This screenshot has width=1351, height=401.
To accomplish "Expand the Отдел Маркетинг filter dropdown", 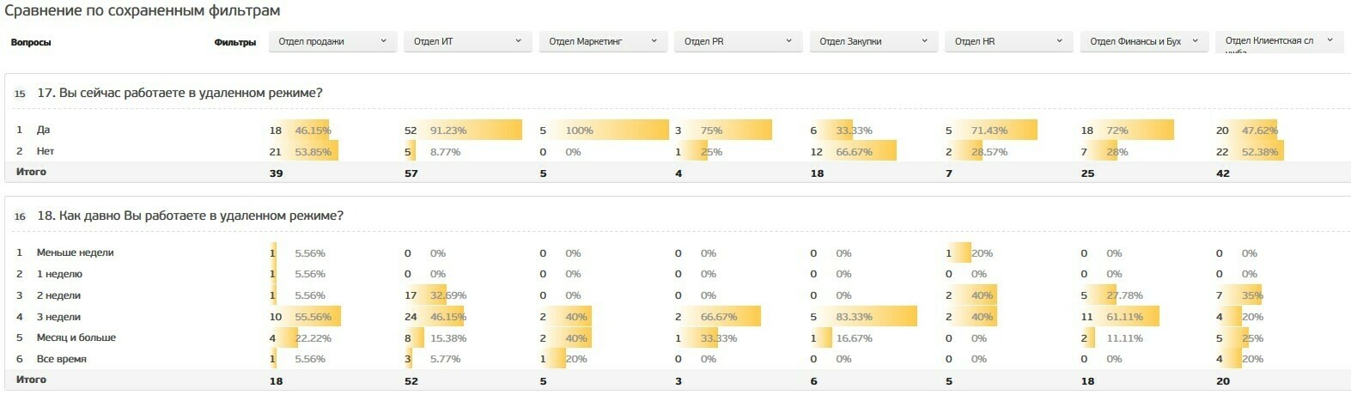I will [603, 41].
